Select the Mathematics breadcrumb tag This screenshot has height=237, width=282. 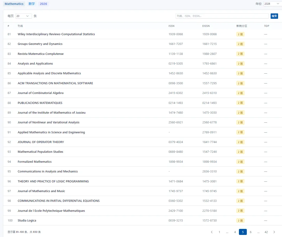14,4
